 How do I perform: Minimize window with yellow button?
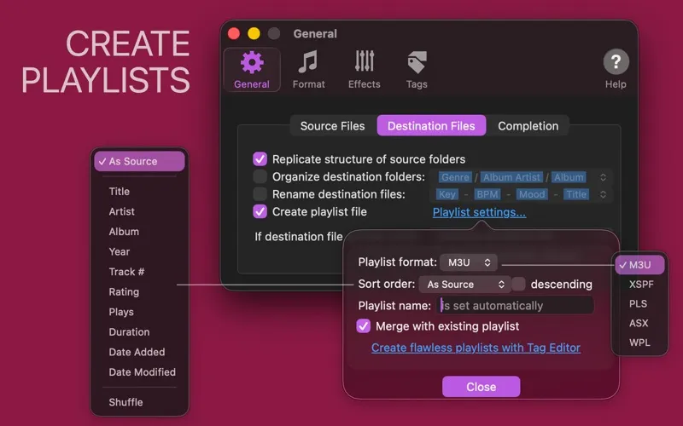pos(254,33)
